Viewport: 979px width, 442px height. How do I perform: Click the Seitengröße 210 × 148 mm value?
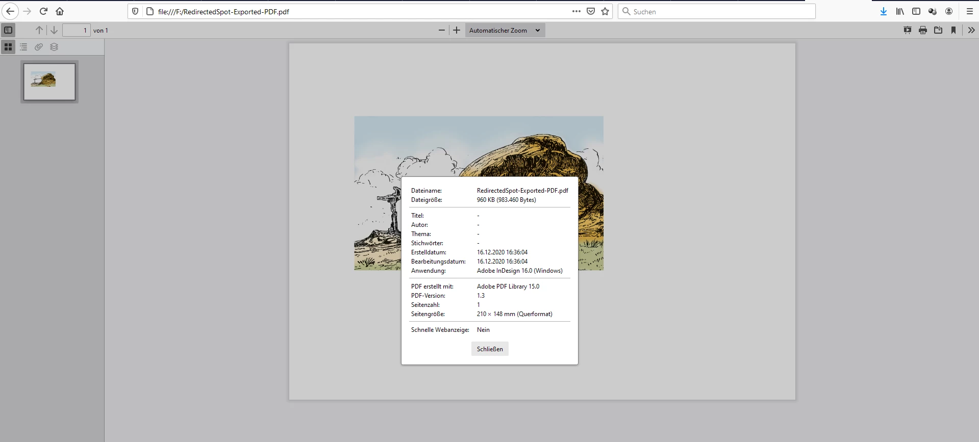(x=515, y=314)
